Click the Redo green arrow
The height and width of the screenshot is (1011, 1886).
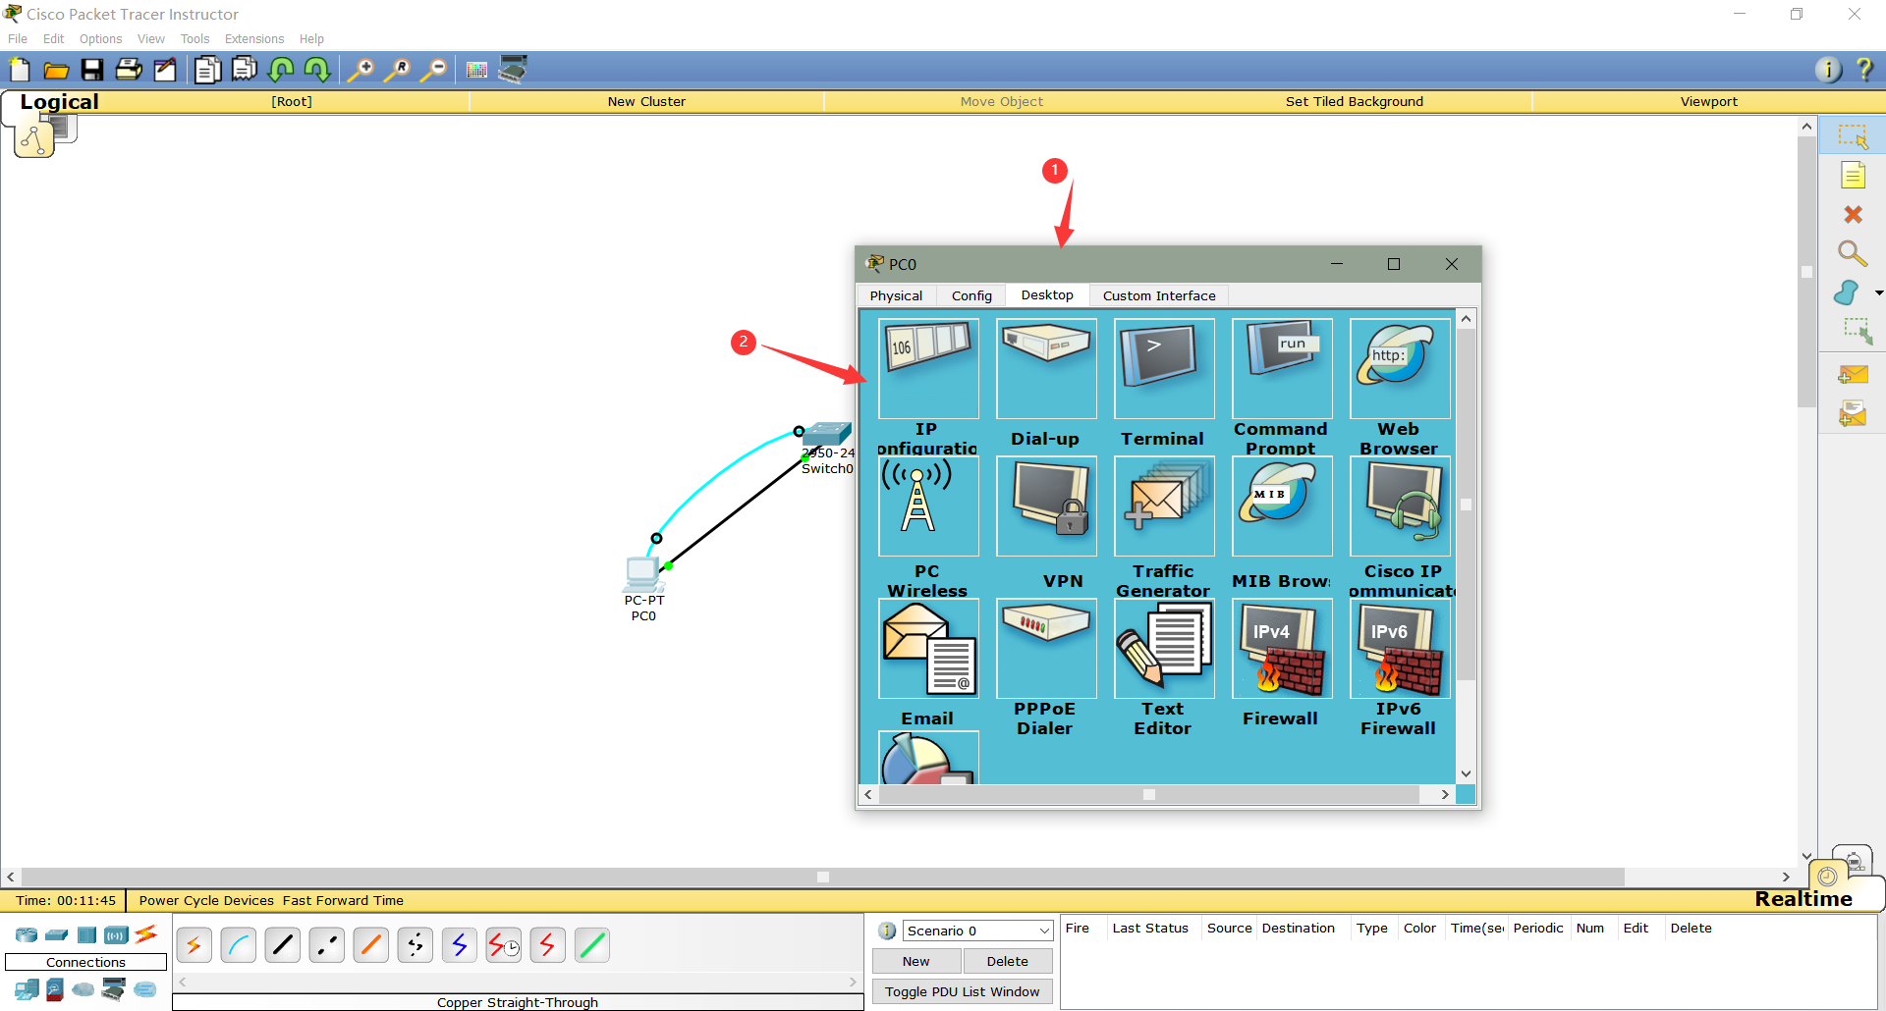pos(317,70)
